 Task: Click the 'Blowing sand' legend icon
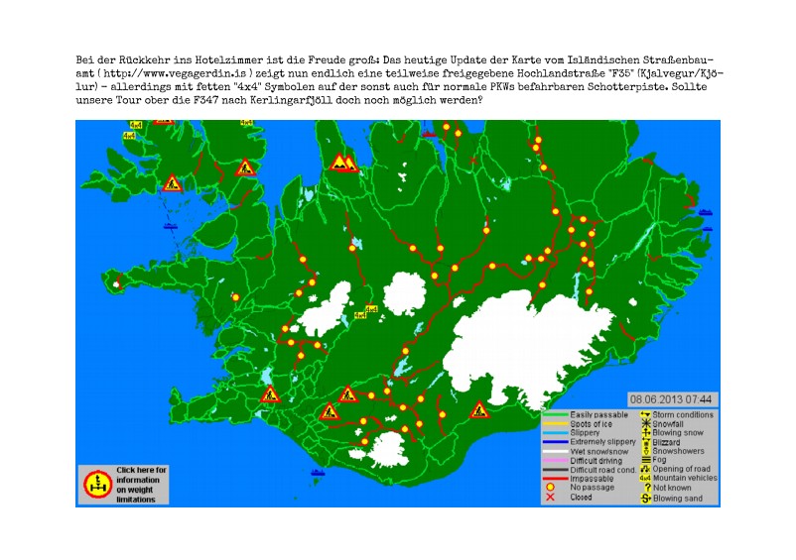[x=645, y=499]
